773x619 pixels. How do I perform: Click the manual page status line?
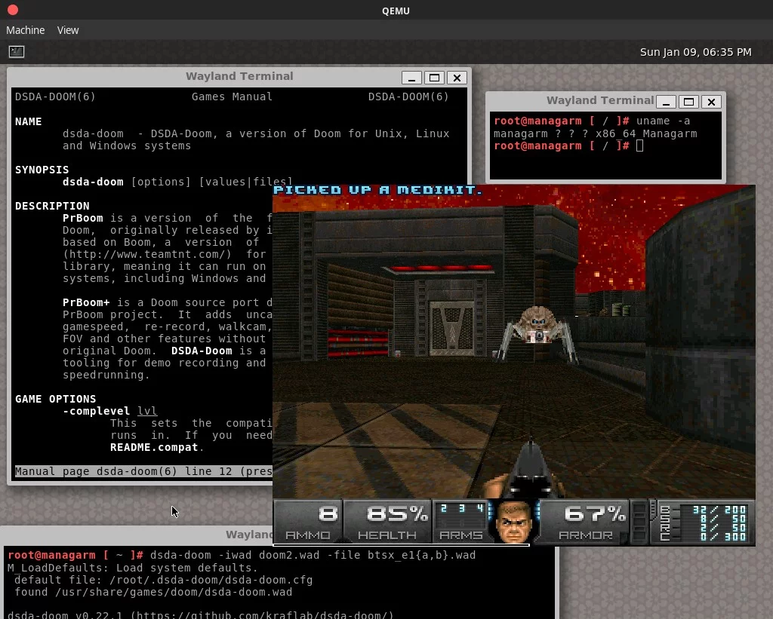click(143, 472)
